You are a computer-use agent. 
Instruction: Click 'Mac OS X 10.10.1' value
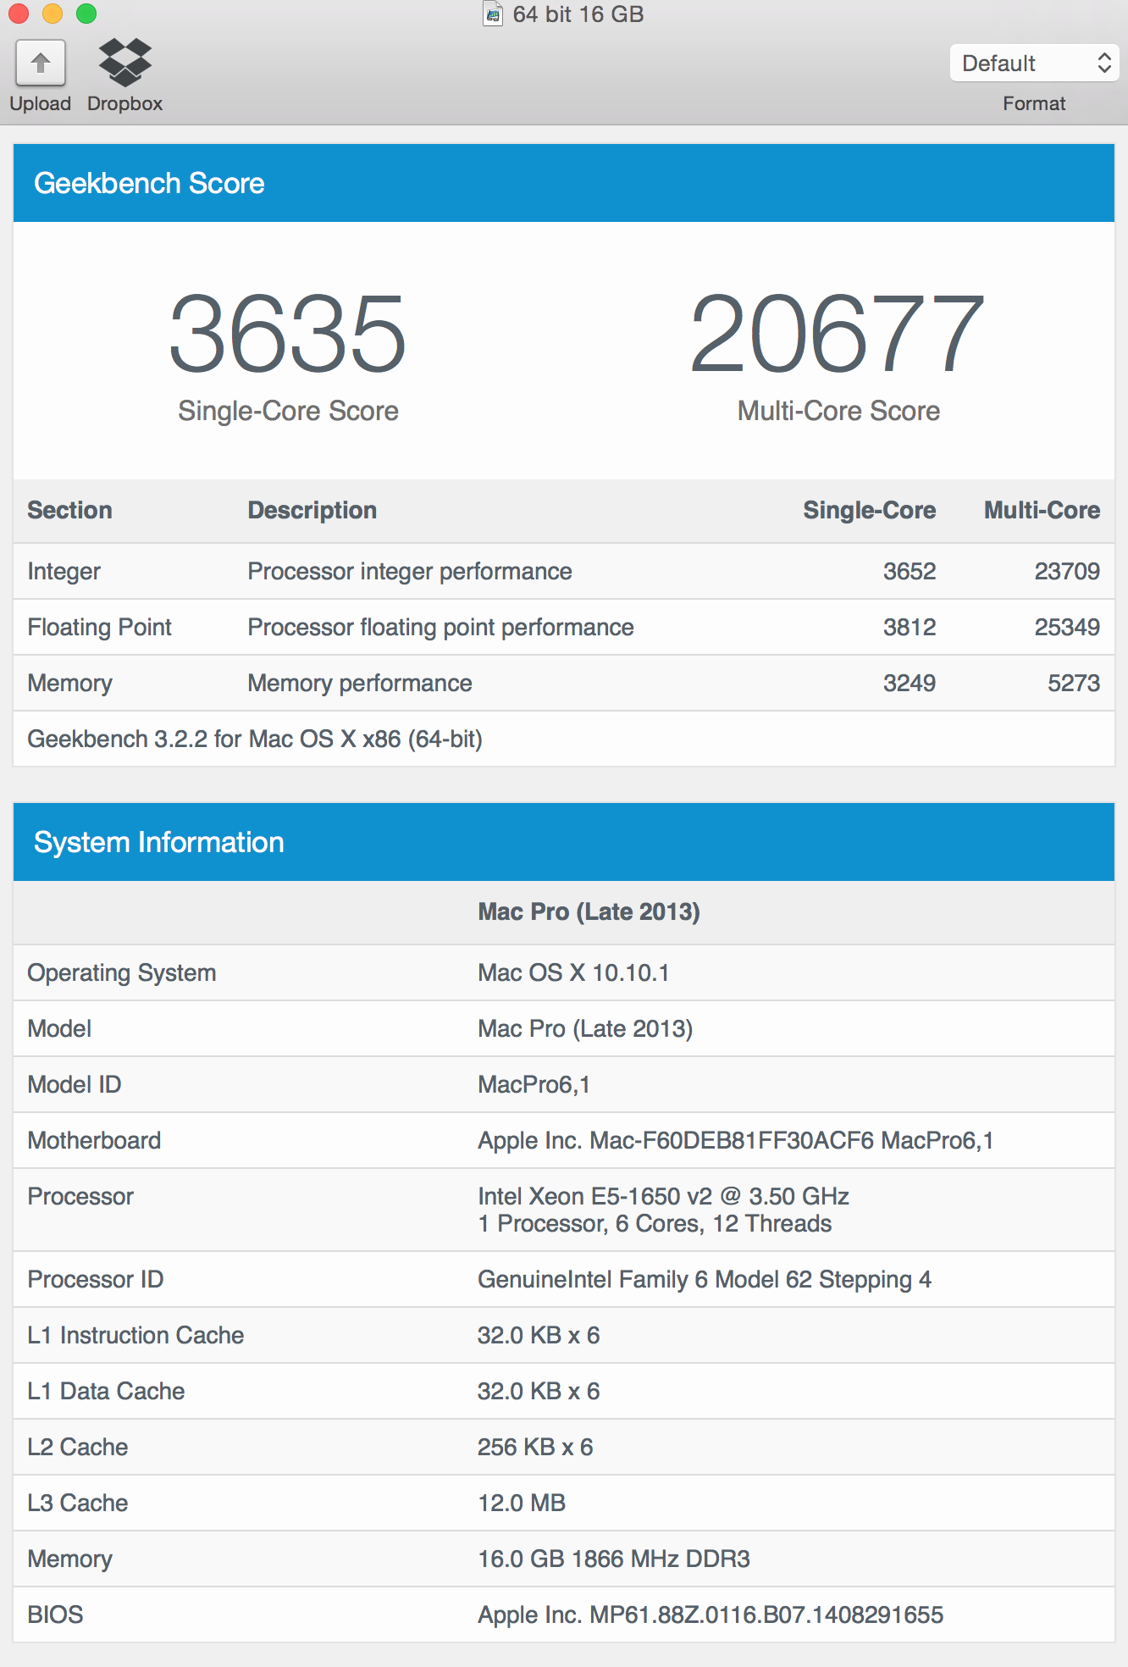(573, 972)
